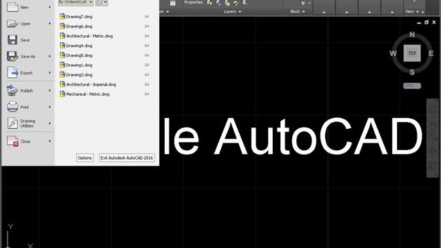Viewport: 441px width, 248px height.
Task: Open the WCS dropdown below ViewCube
Action: [412, 85]
